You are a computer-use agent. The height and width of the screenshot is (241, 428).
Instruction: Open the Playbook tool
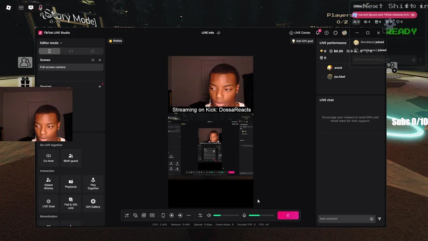(71, 184)
